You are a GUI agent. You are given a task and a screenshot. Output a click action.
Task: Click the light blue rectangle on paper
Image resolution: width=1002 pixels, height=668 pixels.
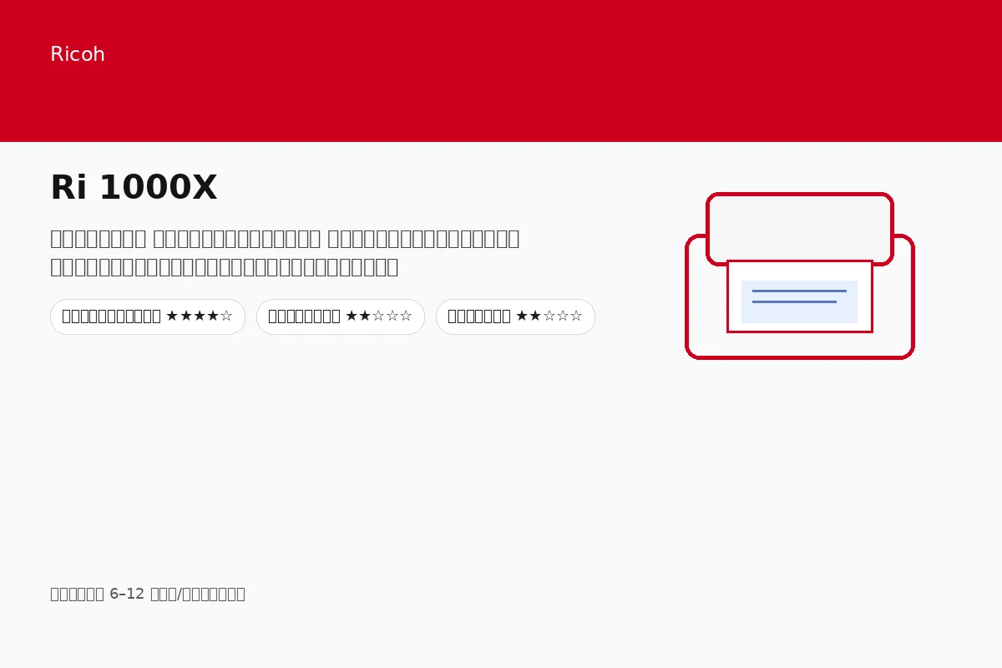point(799,301)
